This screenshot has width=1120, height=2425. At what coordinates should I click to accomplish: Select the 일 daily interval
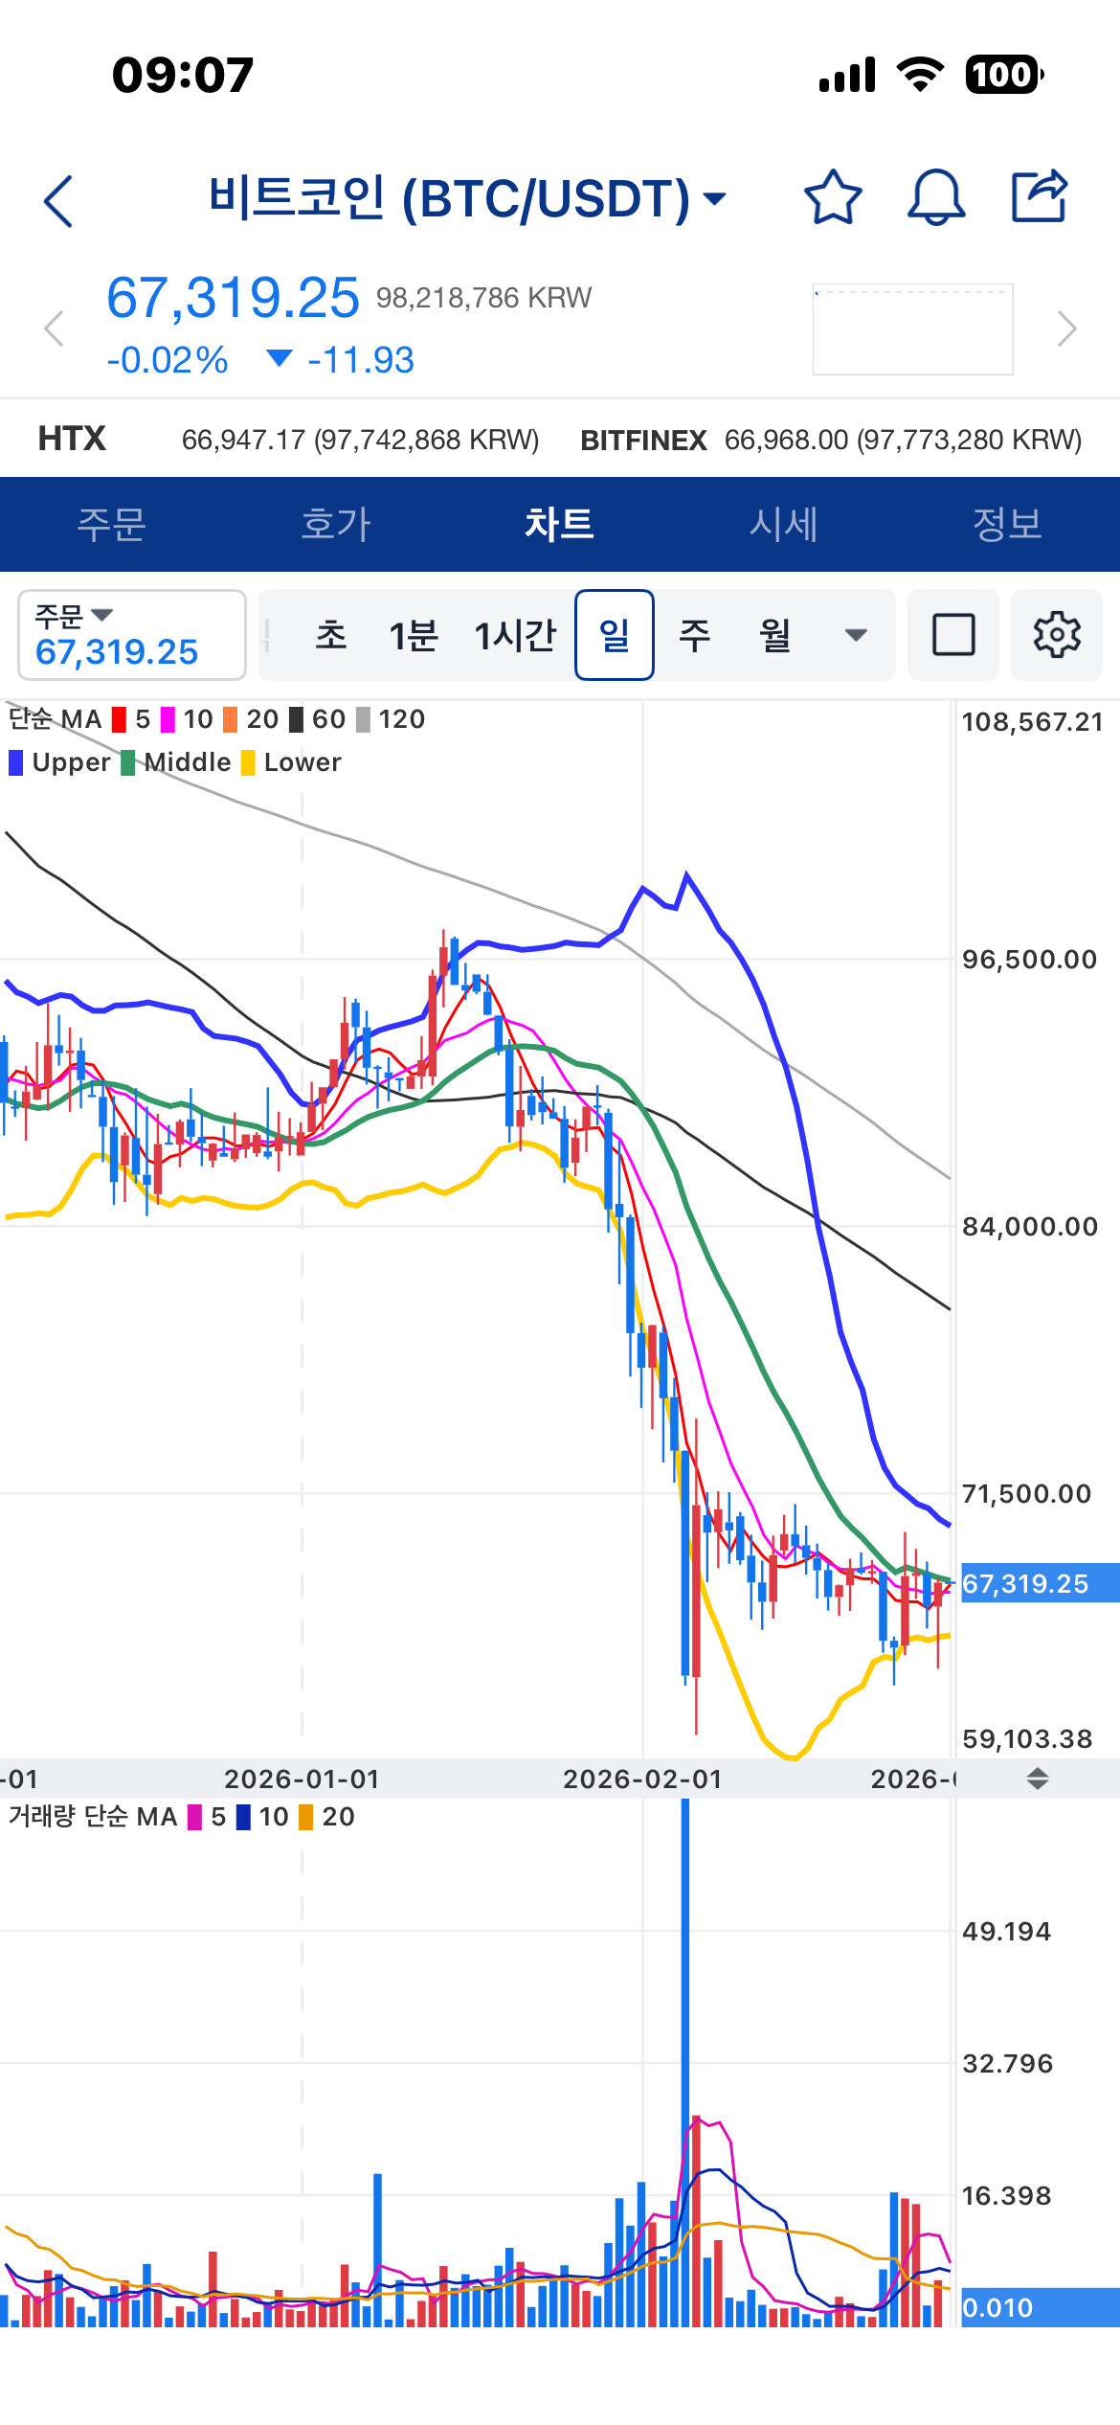(x=615, y=635)
